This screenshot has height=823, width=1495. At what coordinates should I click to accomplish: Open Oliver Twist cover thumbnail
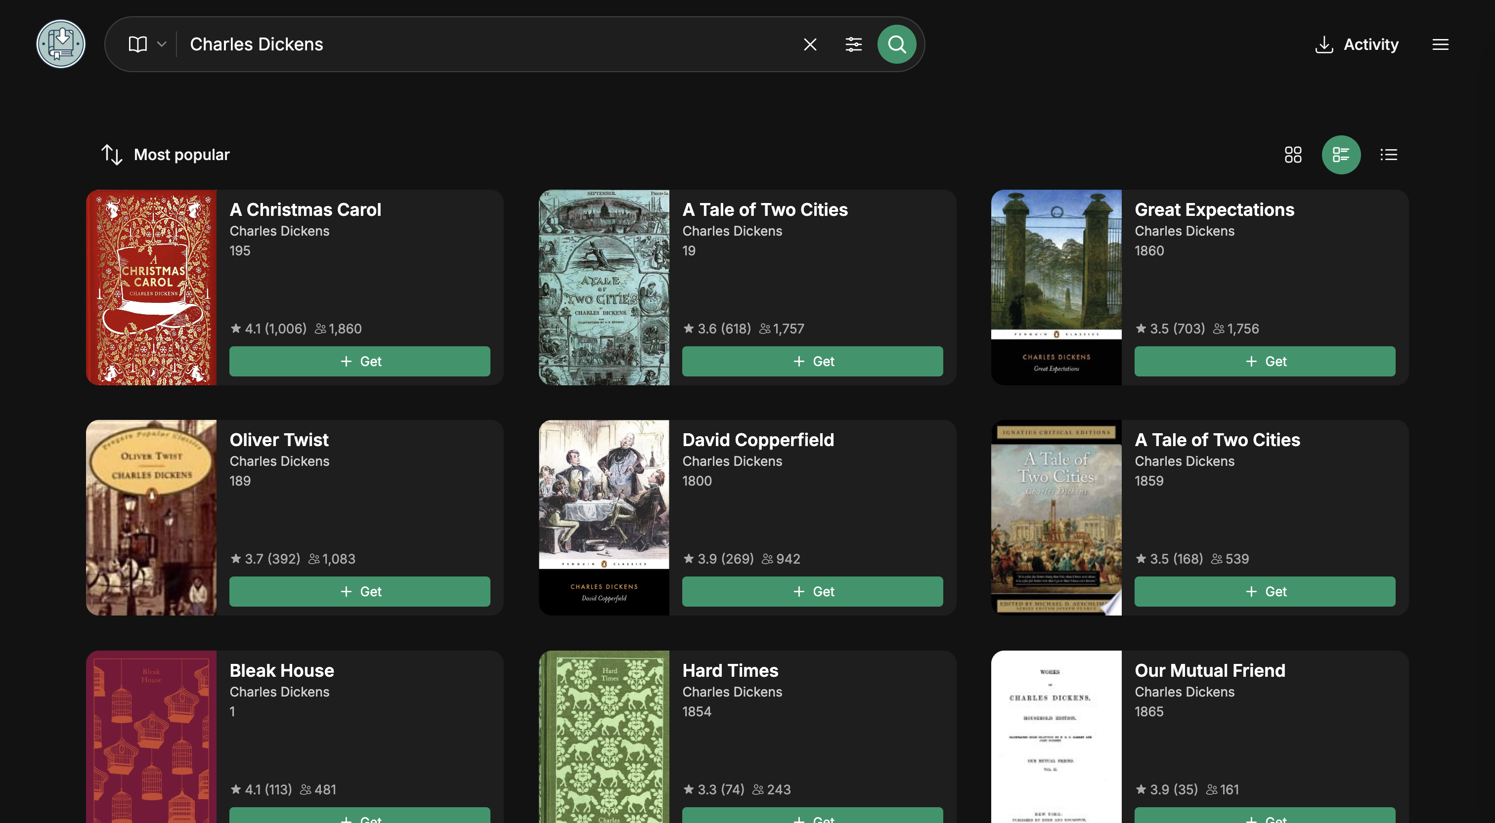[151, 517]
